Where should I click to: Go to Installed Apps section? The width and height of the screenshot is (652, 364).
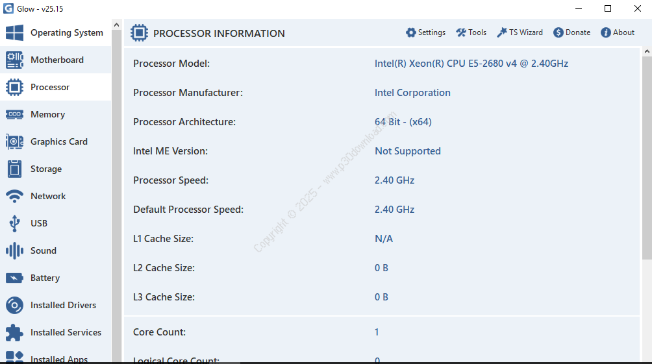coord(59,359)
